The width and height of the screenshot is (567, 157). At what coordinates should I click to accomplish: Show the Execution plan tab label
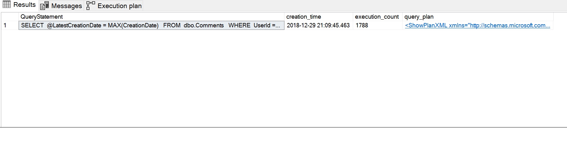[x=119, y=6]
